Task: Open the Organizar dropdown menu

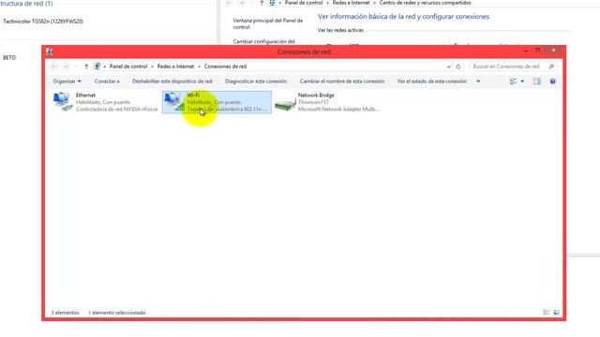Action: (67, 81)
